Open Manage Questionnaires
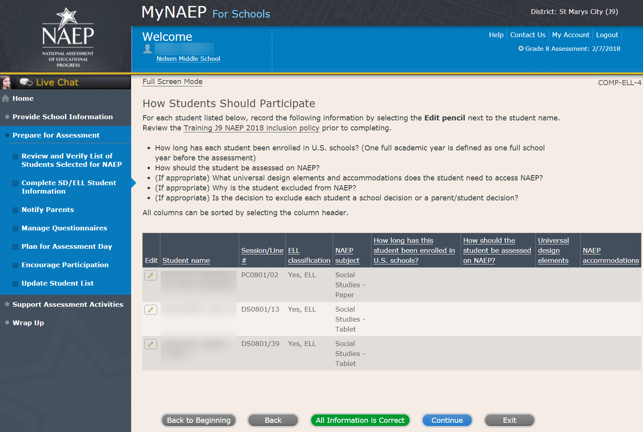Screen dimensions: 643x432 (x=64, y=228)
